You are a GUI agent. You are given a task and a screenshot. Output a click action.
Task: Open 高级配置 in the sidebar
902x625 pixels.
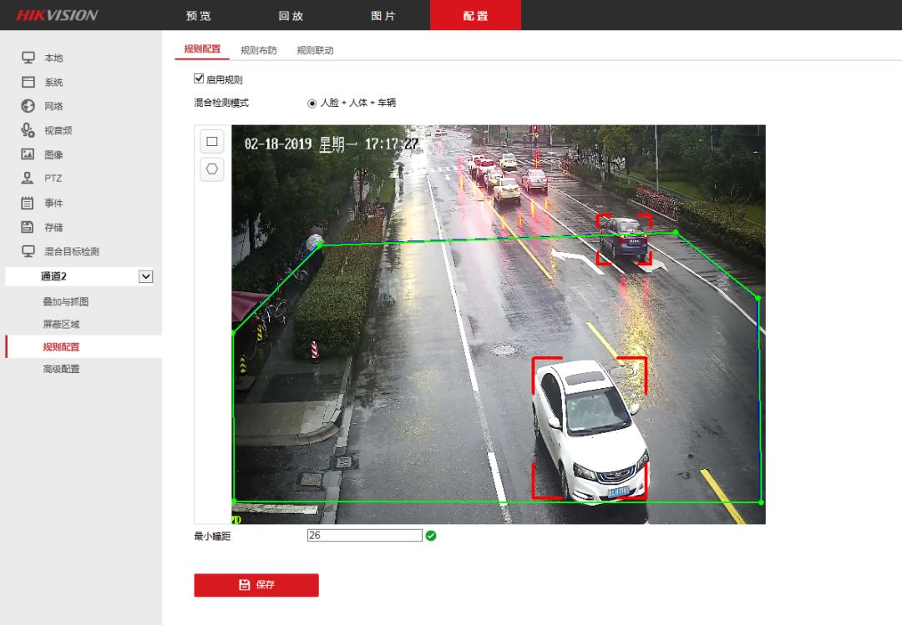click(62, 369)
